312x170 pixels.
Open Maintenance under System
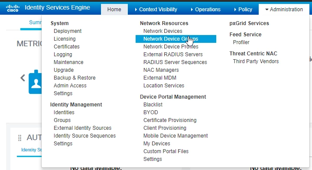pyautogui.click(x=68, y=62)
